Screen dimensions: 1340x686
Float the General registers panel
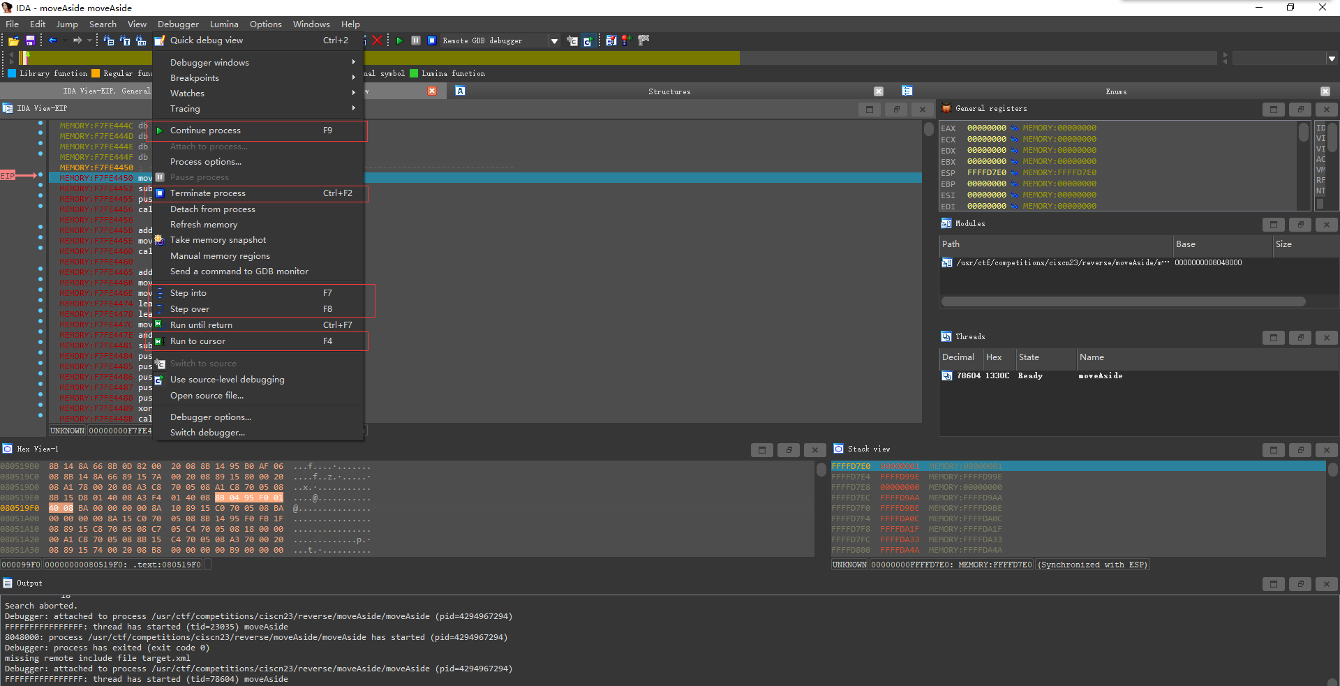(x=1300, y=110)
